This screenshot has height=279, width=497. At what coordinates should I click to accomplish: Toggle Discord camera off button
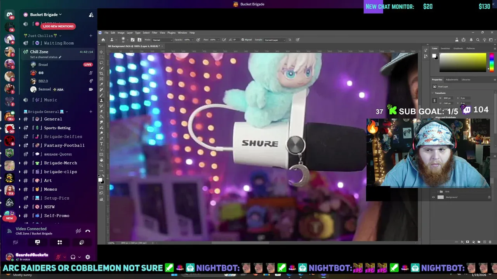click(16, 242)
